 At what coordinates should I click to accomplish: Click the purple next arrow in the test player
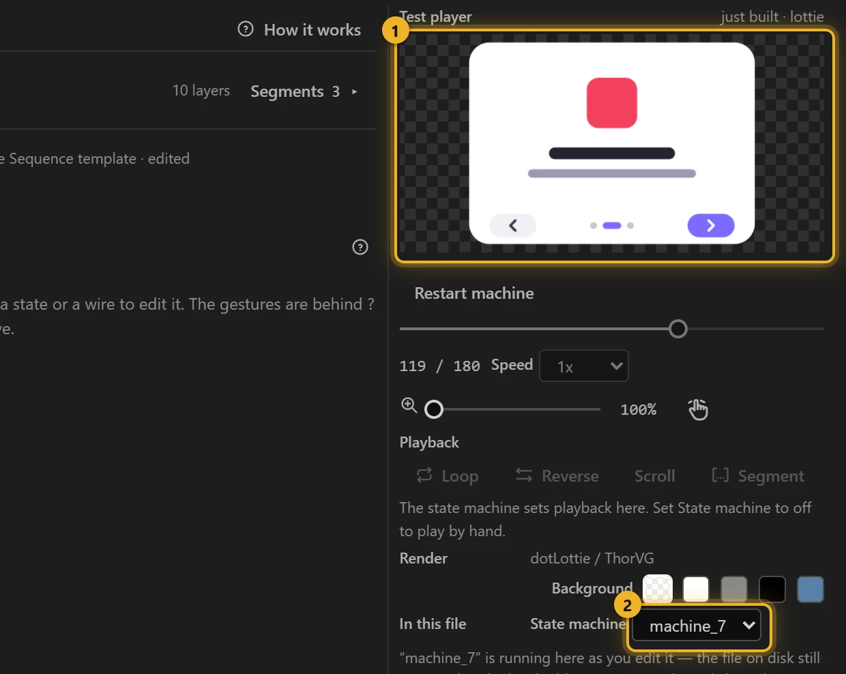[x=711, y=226]
